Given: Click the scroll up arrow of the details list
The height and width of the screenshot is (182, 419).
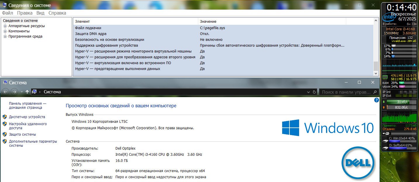Looking at the screenshot, I should (x=376, y=21).
